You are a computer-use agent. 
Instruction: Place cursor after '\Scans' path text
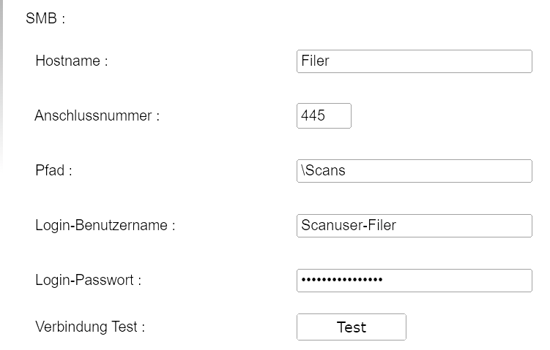pyautogui.click(x=346, y=171)
